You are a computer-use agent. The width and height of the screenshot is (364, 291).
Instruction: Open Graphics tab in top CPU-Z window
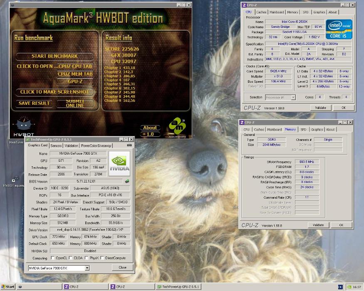319,12
